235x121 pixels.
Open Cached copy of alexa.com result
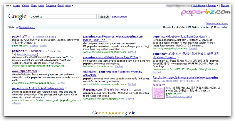click(x=130, y=98)
